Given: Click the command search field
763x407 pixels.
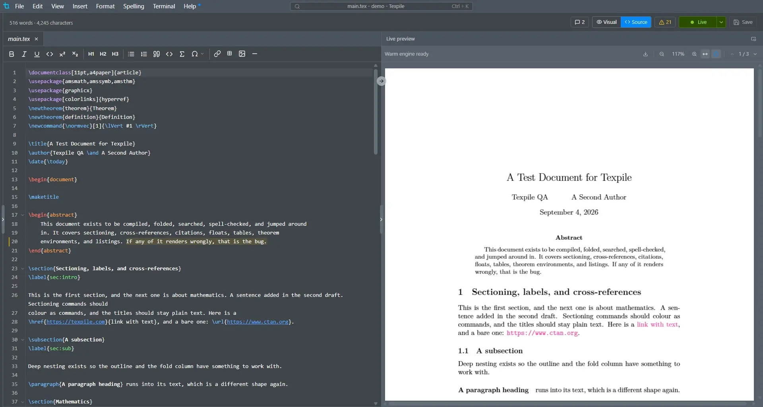Looking at the screenshot, I should click(x=381, y=6).
